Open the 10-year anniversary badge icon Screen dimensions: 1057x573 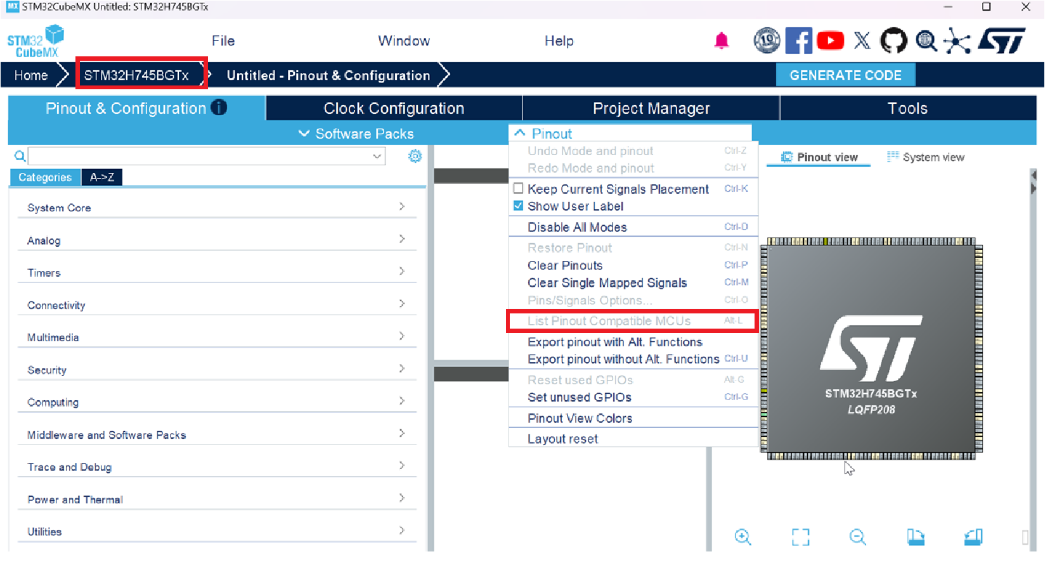(x=767, y=41)
